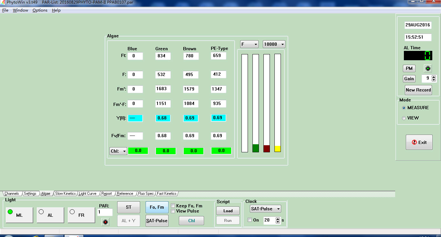Click the PAR value input field

pos(105,212)
